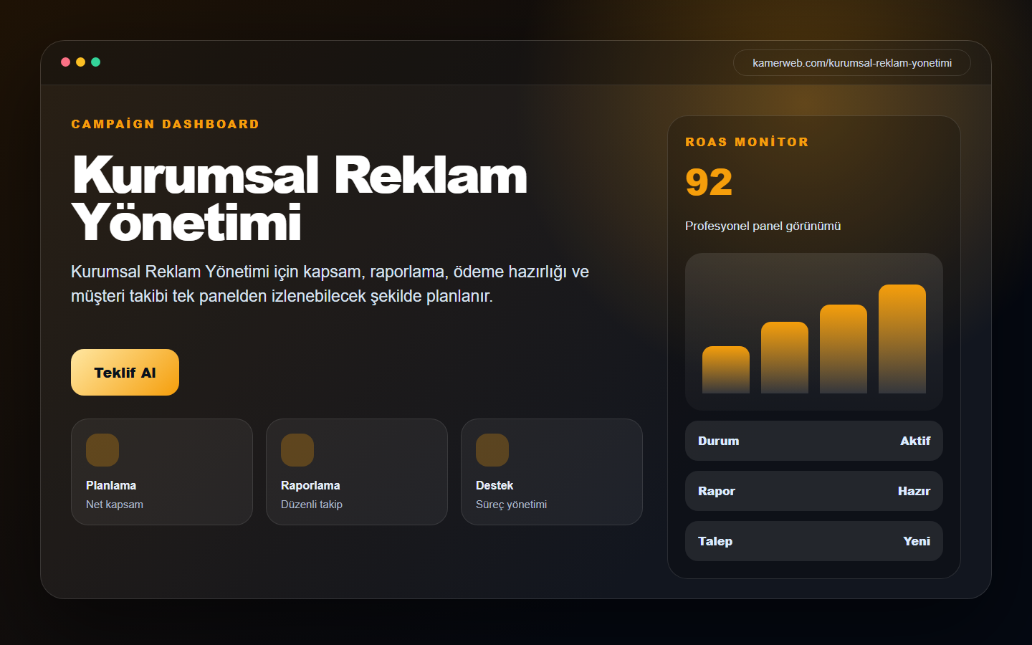Viewport: 1032px width, 645px height.
Task: Select the Planlama card title
Action: (111, 485)
